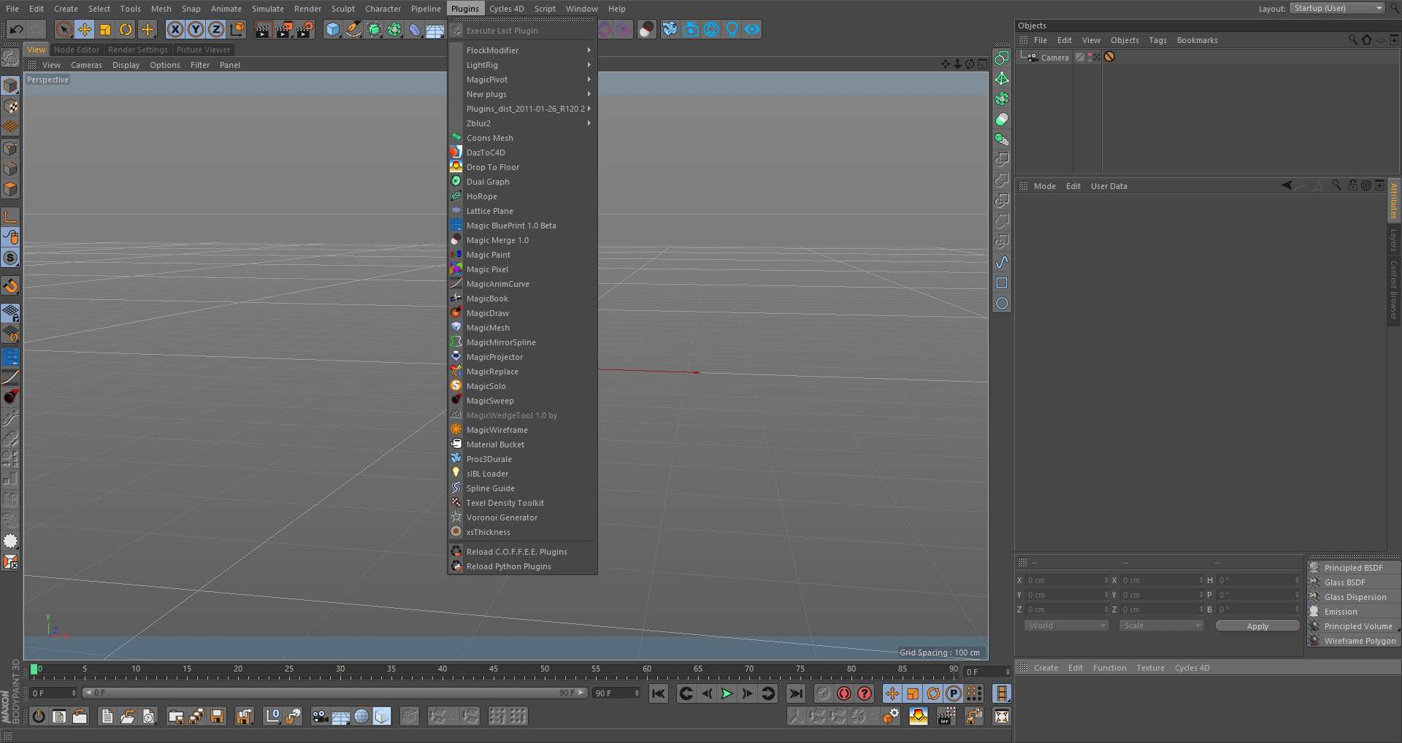Open the Cycles 4D menu

click(507, 8)
